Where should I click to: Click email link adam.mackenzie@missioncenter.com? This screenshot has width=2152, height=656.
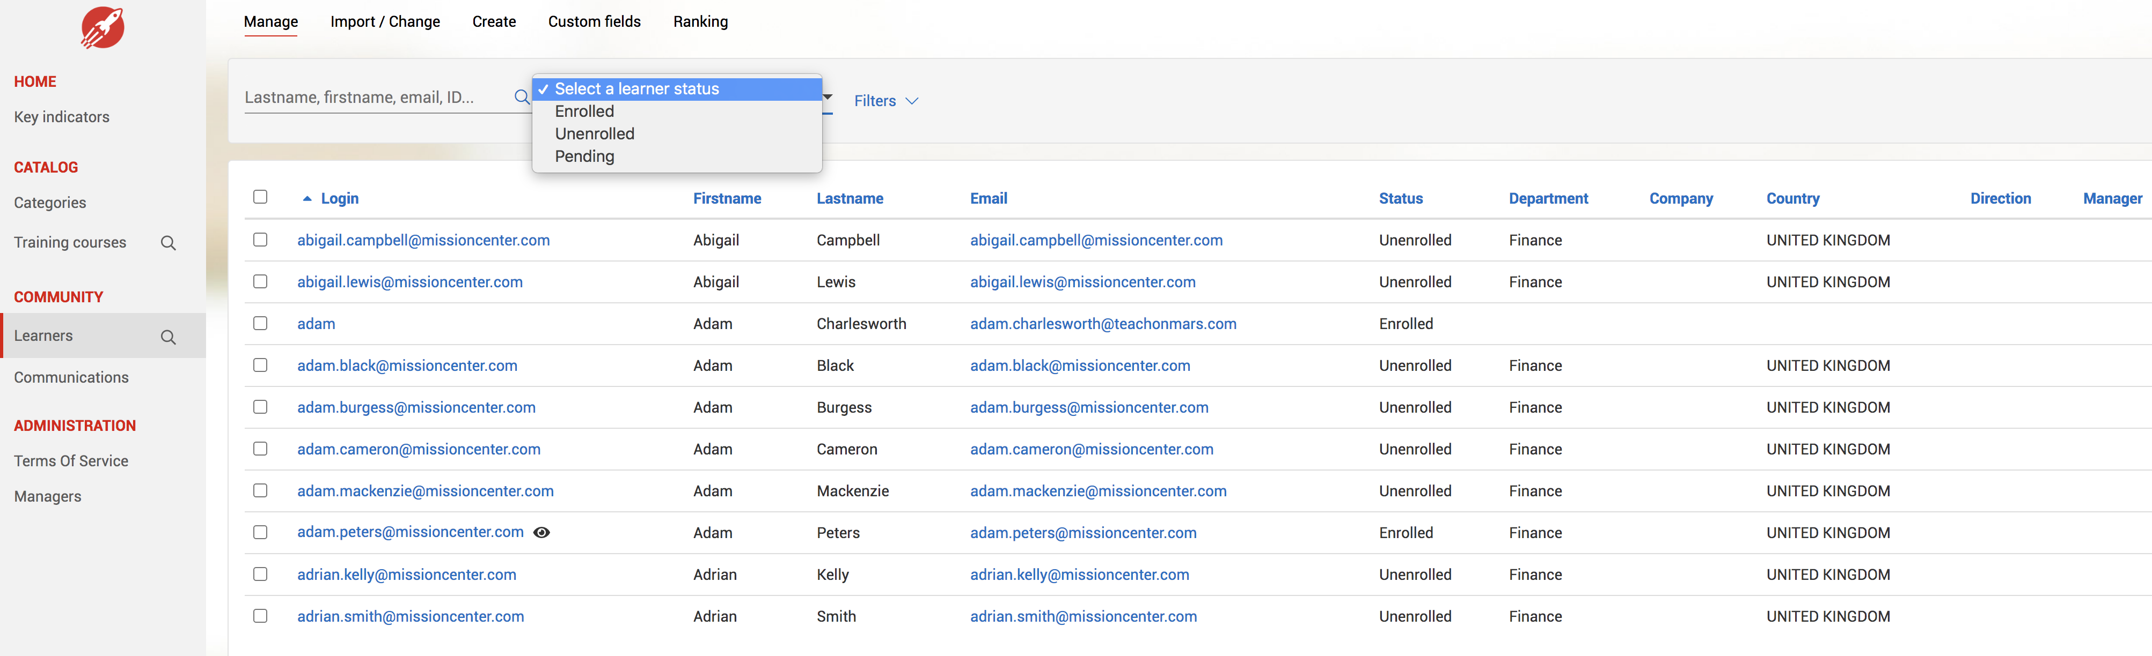click(x=1097, y=491)
